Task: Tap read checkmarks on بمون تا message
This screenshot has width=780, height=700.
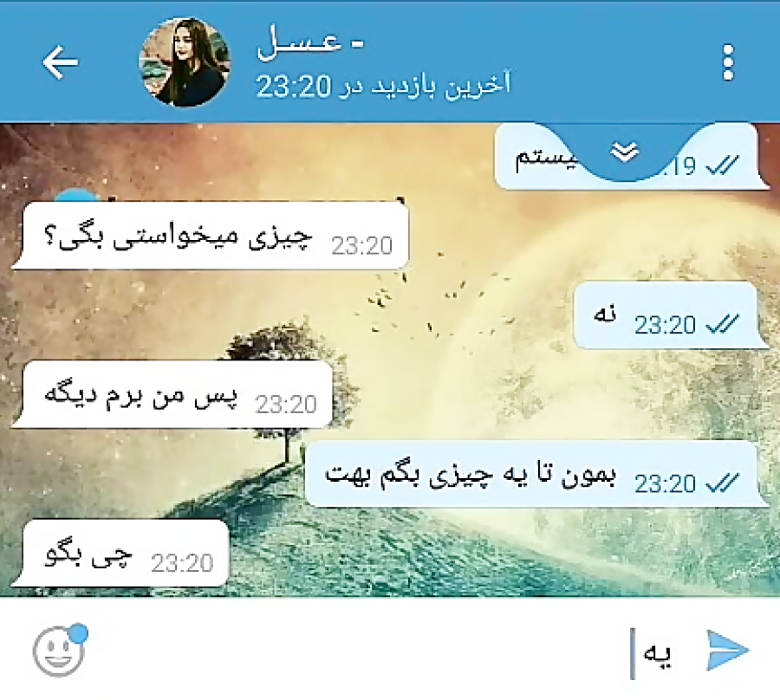Action: (722, 483)
